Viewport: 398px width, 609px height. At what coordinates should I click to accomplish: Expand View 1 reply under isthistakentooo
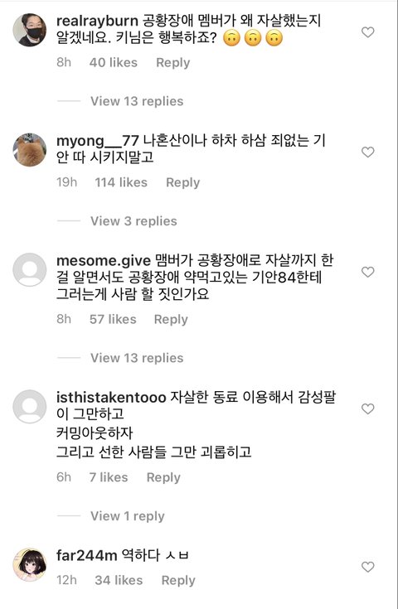click(x=128, y=516)
